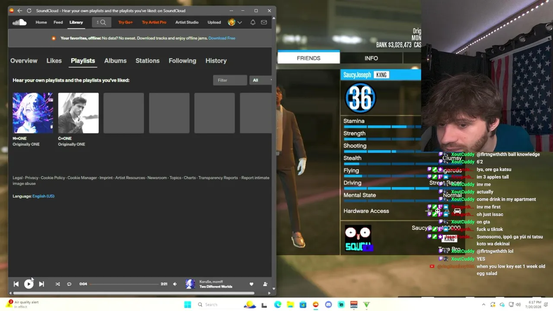
Task: Open the C=ONE playlist thumbnail
Action: pyautogui.click(x=78, y=113)
